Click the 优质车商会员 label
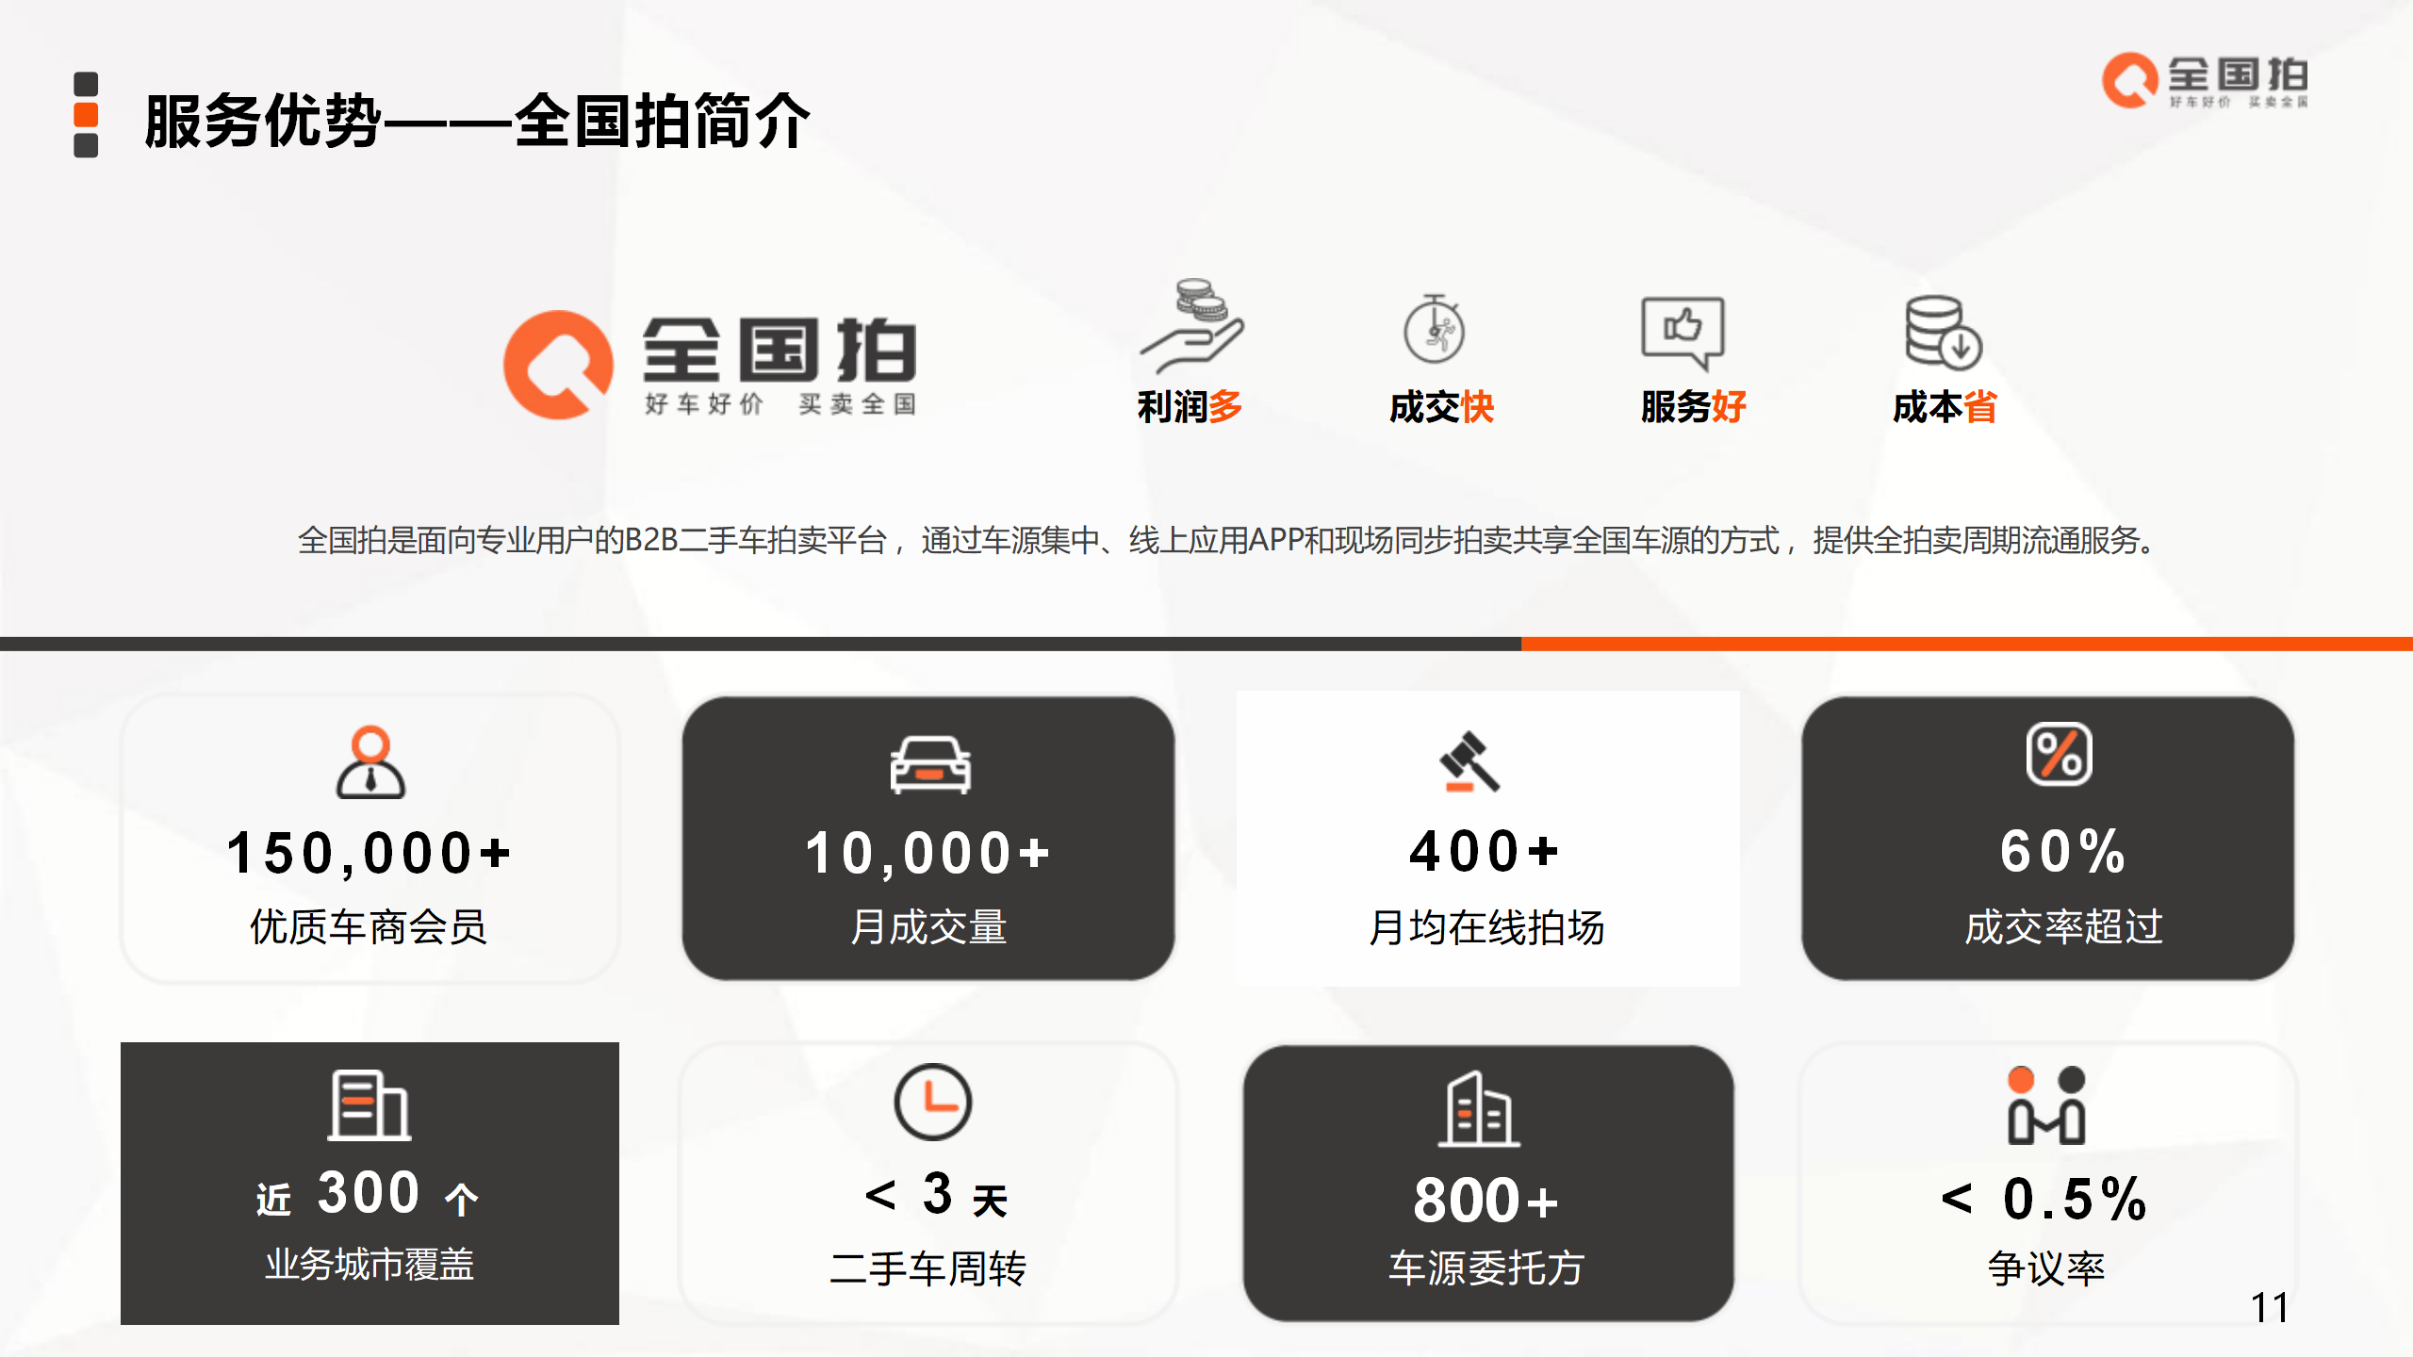This screenshot has width=2413, height=1357. point(369,927)
